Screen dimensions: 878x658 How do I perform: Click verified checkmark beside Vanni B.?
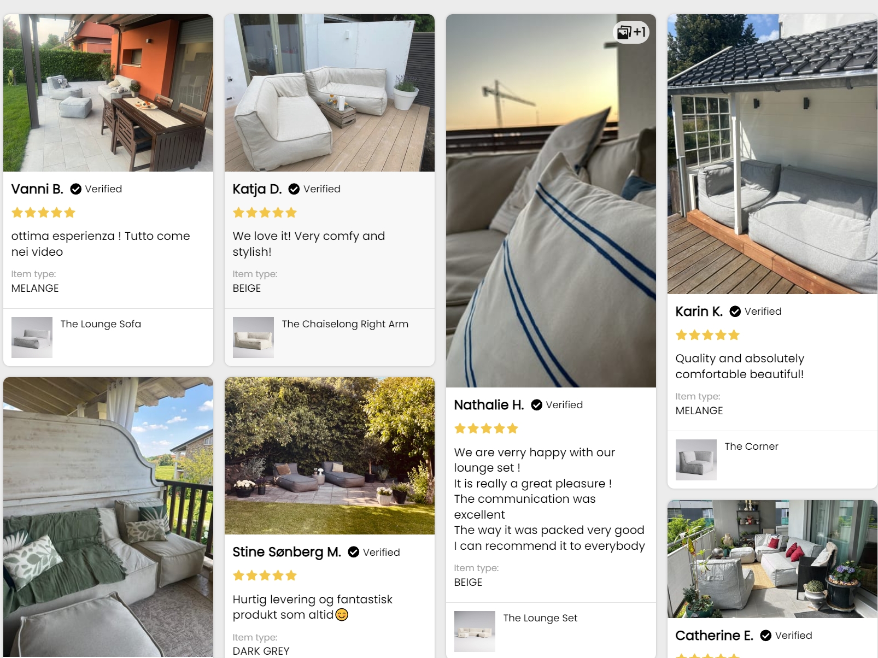[x=76, y=189]
